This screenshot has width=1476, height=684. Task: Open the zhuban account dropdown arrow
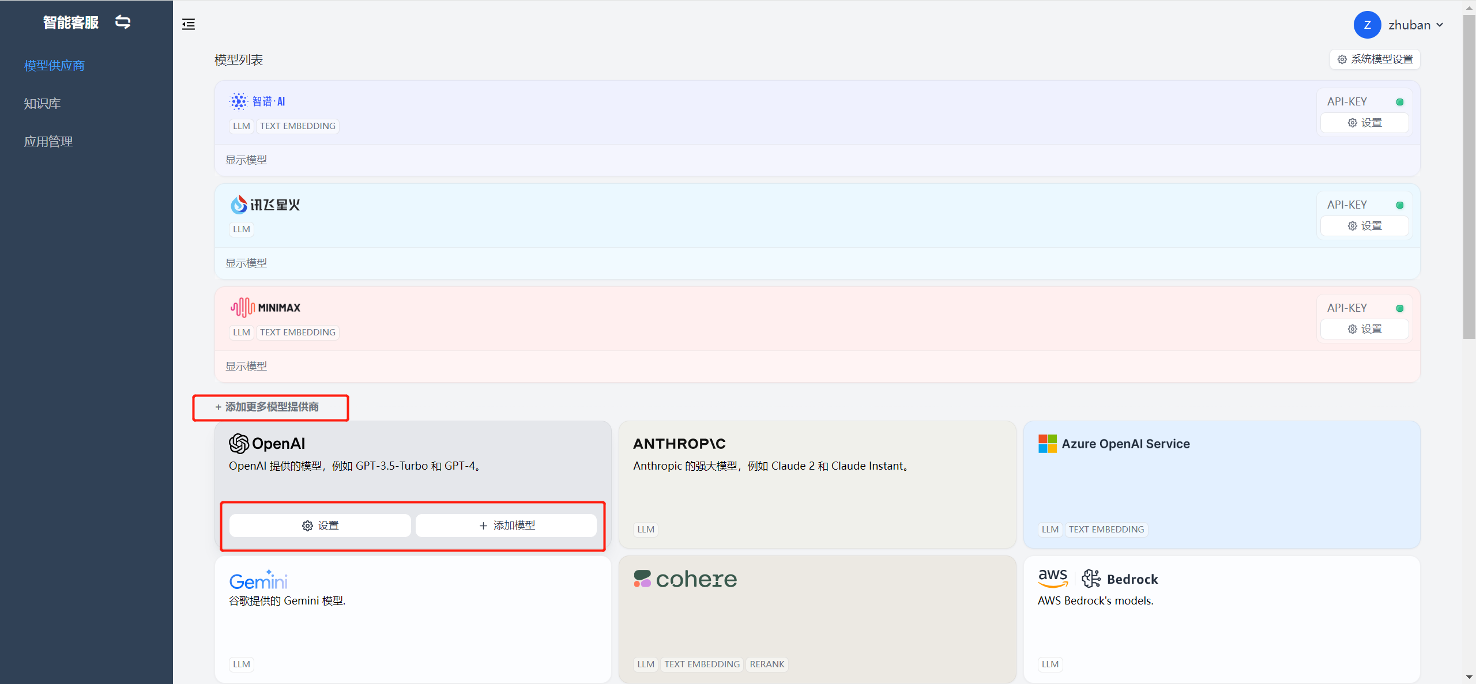[1440, 25]
